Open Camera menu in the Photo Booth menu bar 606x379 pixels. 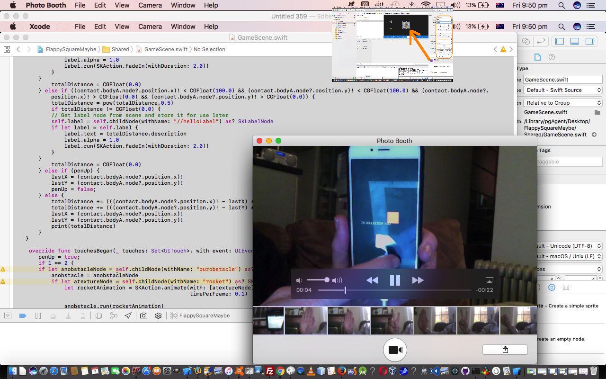tap(150, 5)
